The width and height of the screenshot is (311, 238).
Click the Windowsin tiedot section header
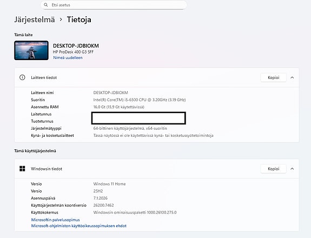(157, 169)
